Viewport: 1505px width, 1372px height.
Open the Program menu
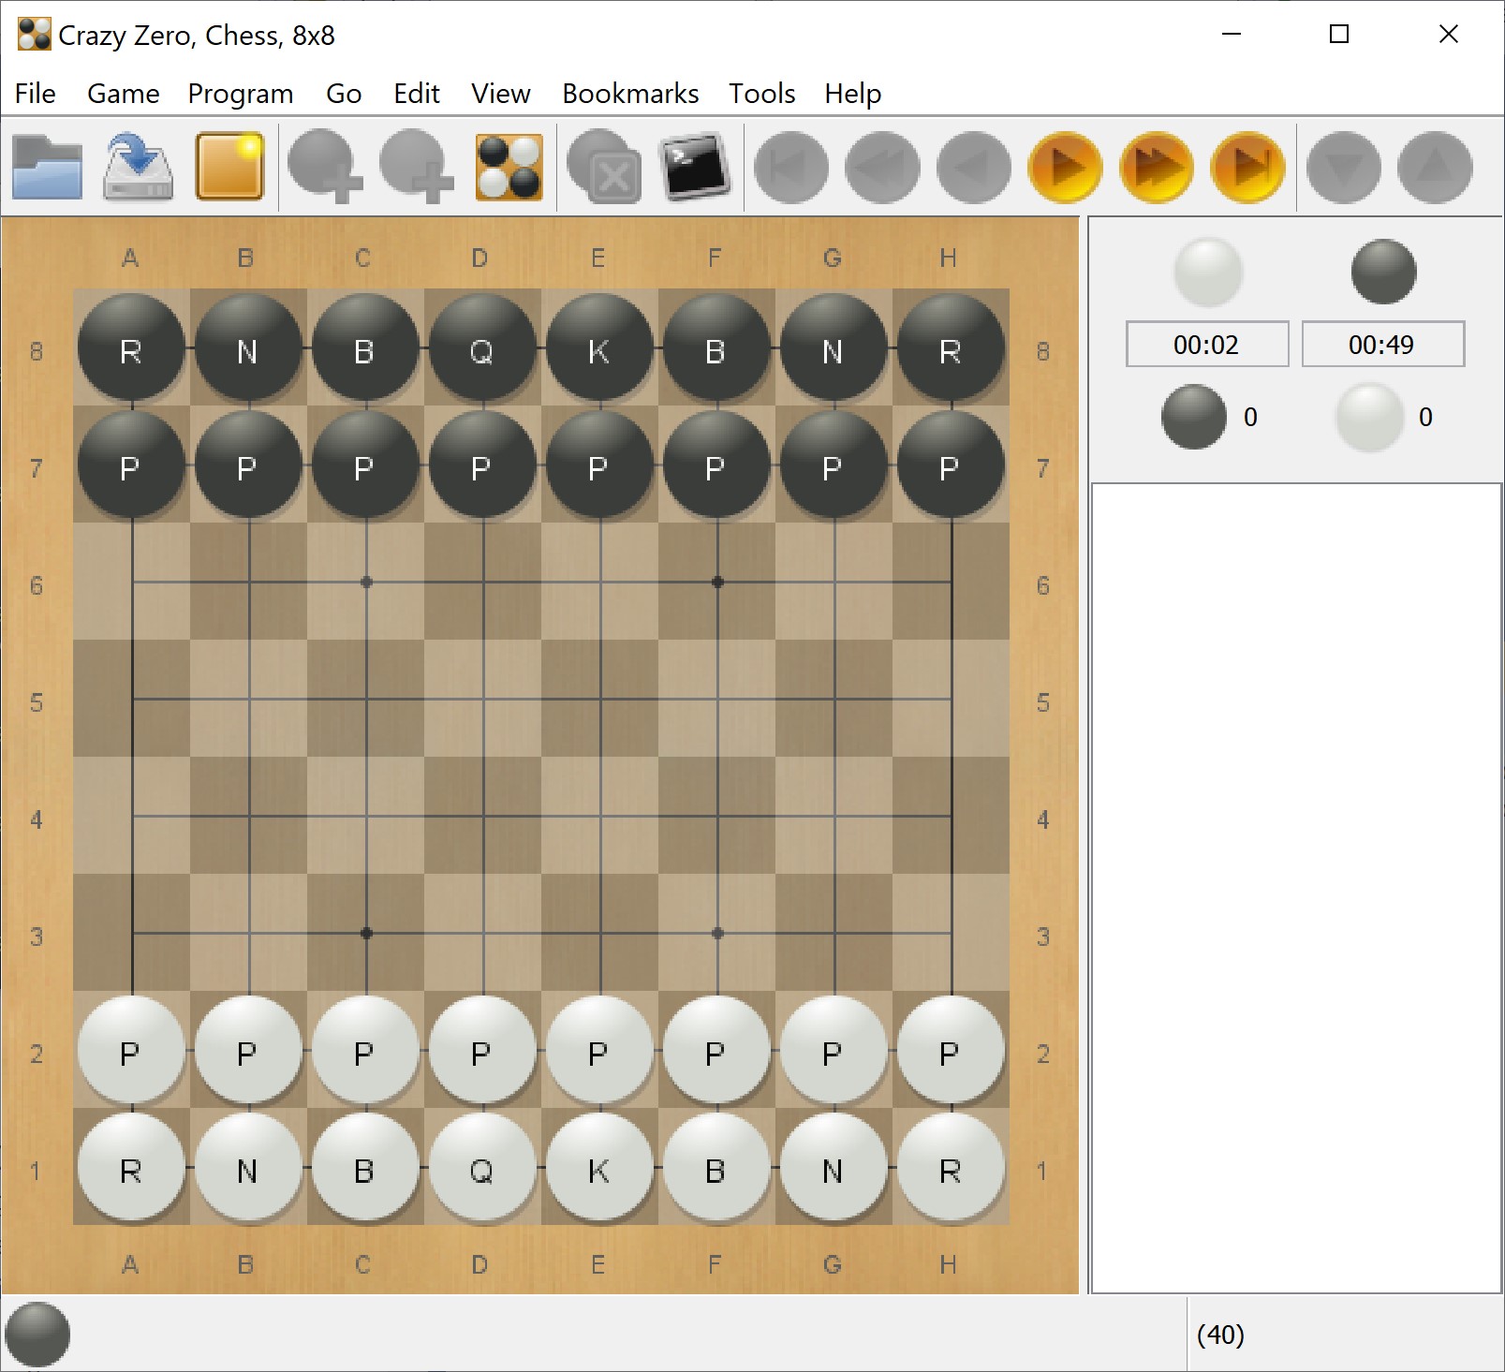pos(241,94)
